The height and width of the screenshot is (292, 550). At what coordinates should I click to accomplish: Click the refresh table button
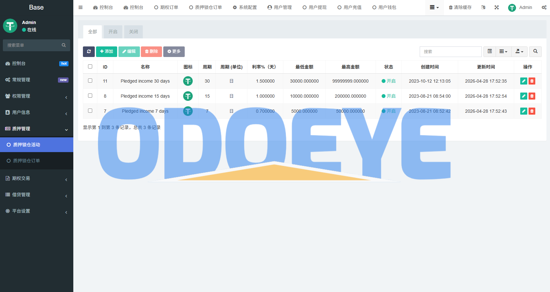pos(89,52)
